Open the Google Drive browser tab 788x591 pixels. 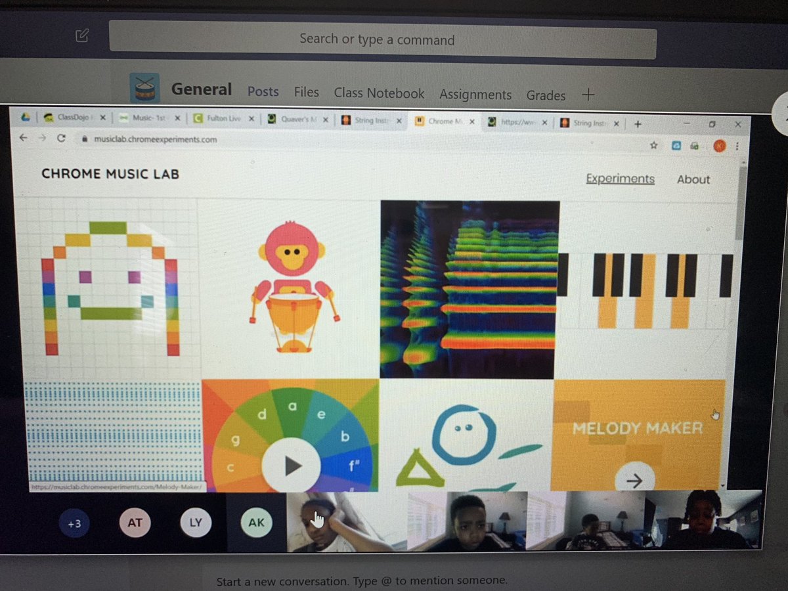[26, 117]
